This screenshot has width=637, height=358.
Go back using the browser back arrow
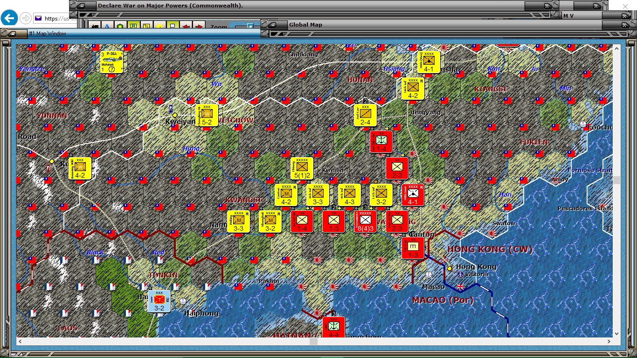(x=9, y=18)
